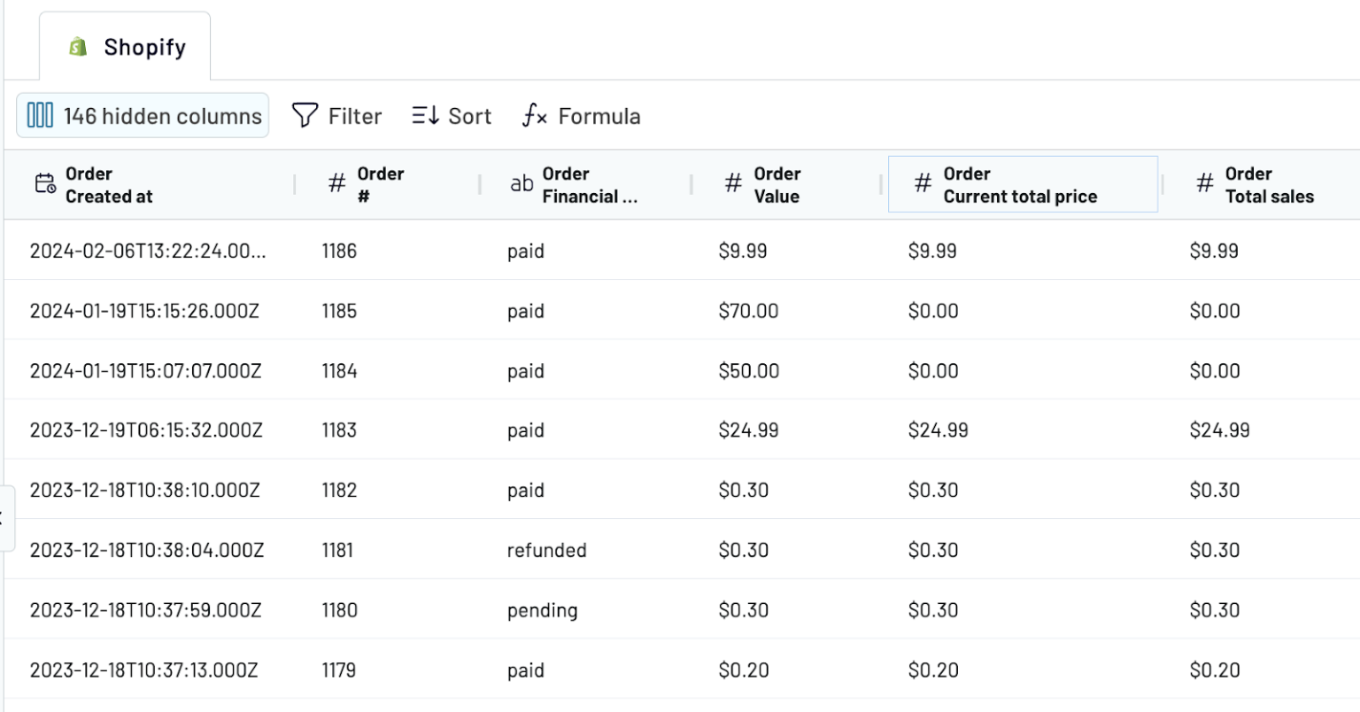The width and height of the screenshot is (1360, 712).
Task: Click the hidden columns icon beside "146 hidden columns"
Action: [40, 115]
